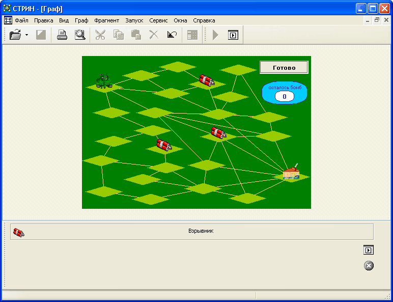Close the inner Граф document window

click(x=386, y=20)
